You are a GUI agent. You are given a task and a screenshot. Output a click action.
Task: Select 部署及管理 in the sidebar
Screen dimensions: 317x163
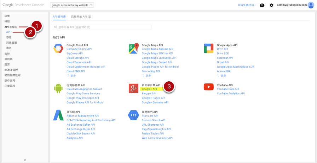pyautogui.click(x=11, y=70)
